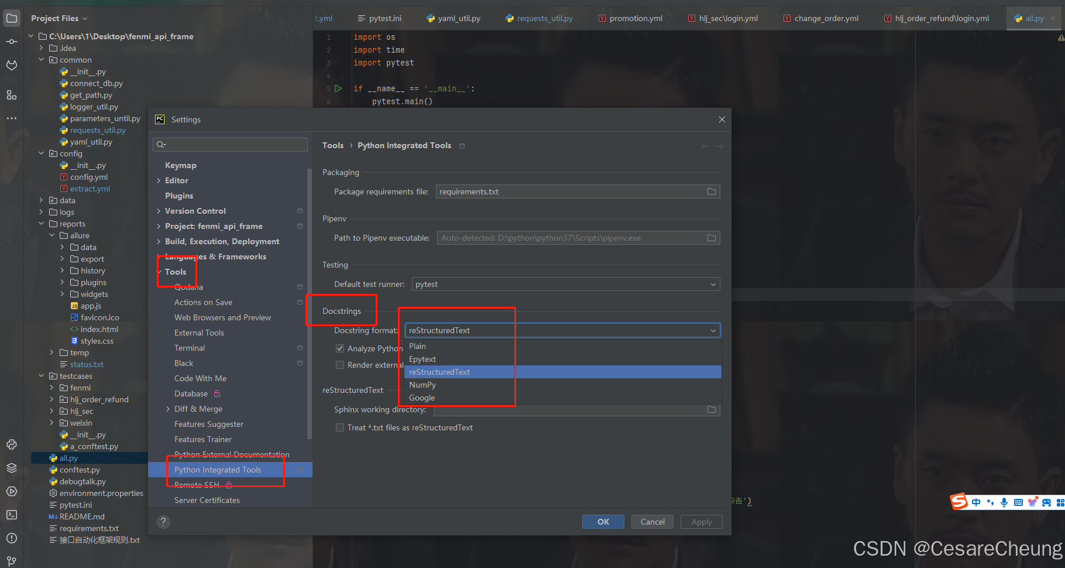Expand the Version Control settings section
This screenshot has width=1065, height=568.
click(159, 211)
